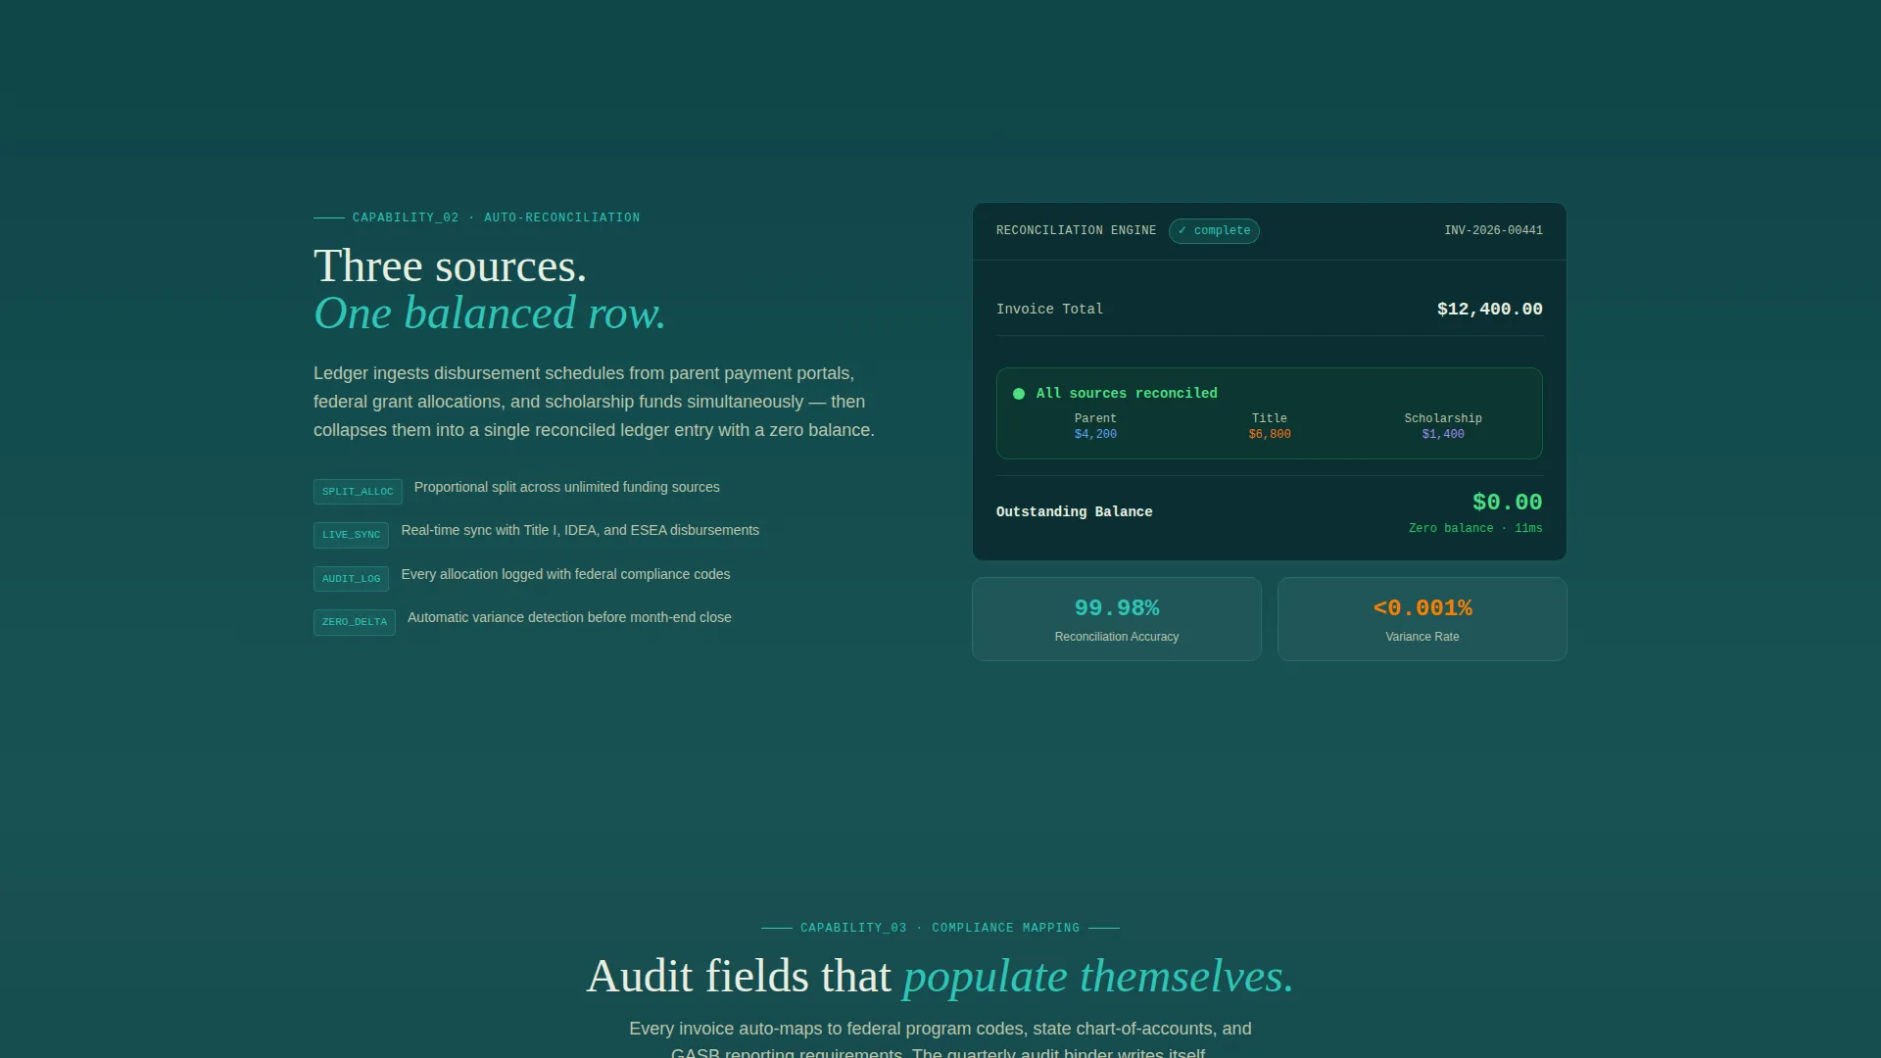This screenshot has height=1058, width=1881.
Task: Click the Parent source label
Action: 1095,418
